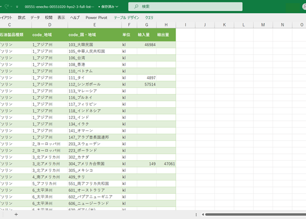Click the horizontal scrollbar left arrow
Screen dimensions: 306x219
click(203, 214)
